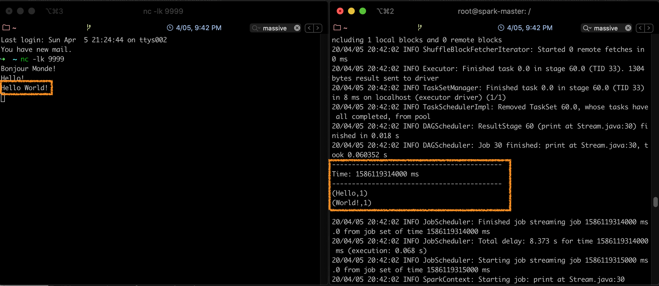This screenshot has width=659, height=286.
Task: Click the scrollbar thumb on the right pane
Action: coord(655,202)
